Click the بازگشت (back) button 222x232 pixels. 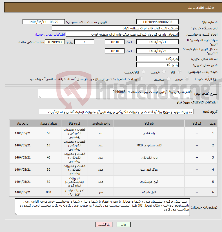[104, 224]
